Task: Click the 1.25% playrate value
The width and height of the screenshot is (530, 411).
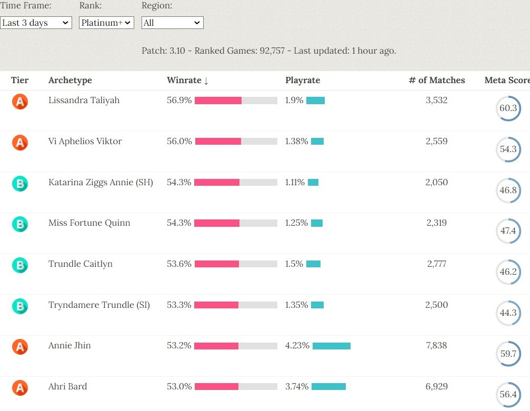Action: click(x=296, y=223)
